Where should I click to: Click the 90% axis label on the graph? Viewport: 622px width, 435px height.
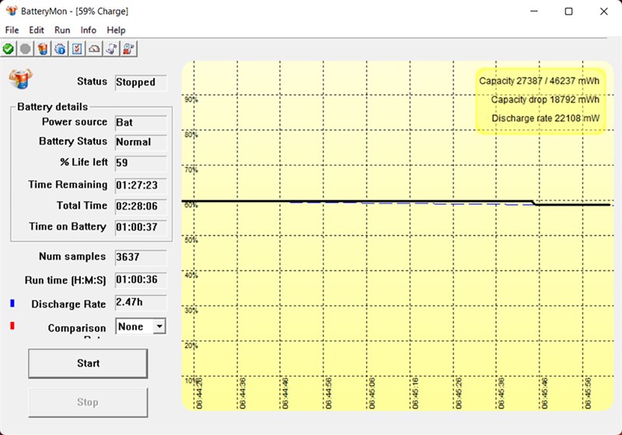(190, 100)
